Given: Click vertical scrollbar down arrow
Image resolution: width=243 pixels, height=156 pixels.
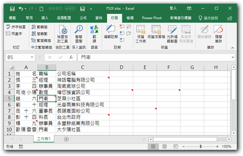Looking at the screenshot, I should click(x=234, y=133).
